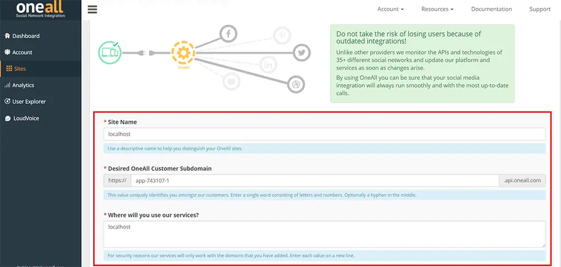The image size is (561, 267).
Task: Click the plug connector icon in diagram
Action: click(146, 53)
